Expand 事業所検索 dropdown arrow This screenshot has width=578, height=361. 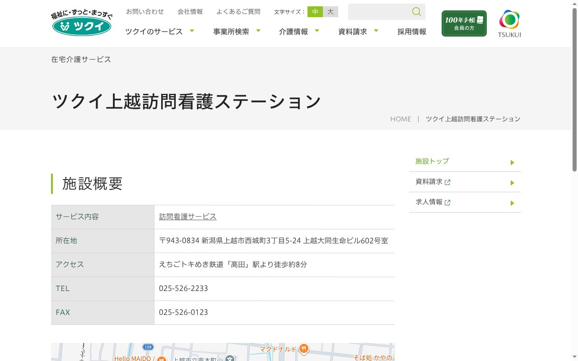point(258,31)
